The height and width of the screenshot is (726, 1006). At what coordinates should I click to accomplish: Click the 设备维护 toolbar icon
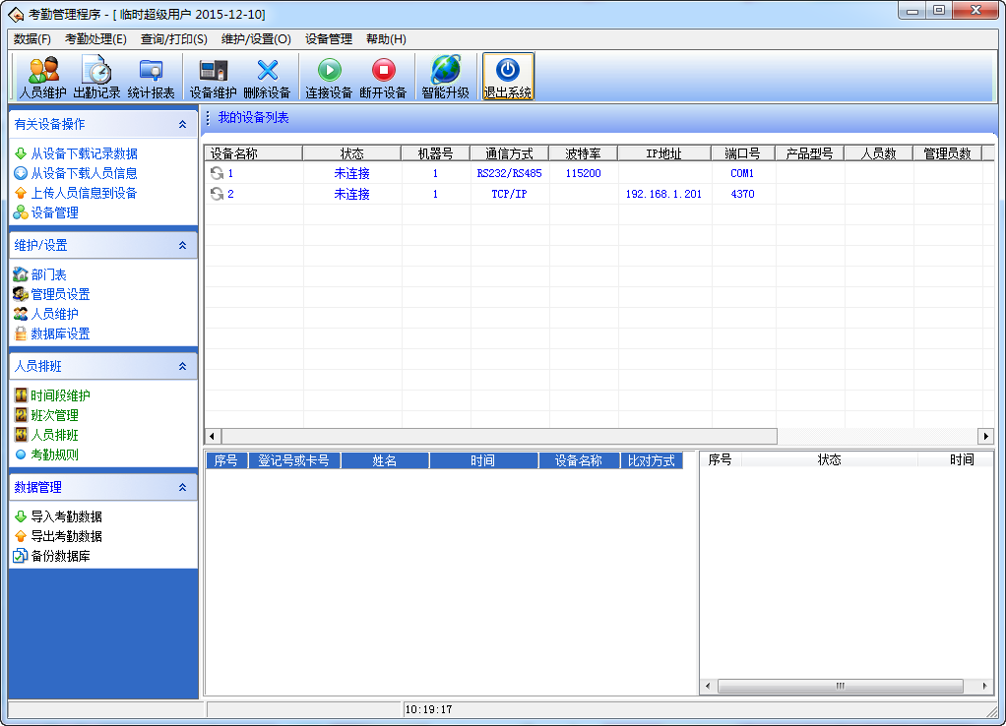pyautogui.click(x=213, y=77)
